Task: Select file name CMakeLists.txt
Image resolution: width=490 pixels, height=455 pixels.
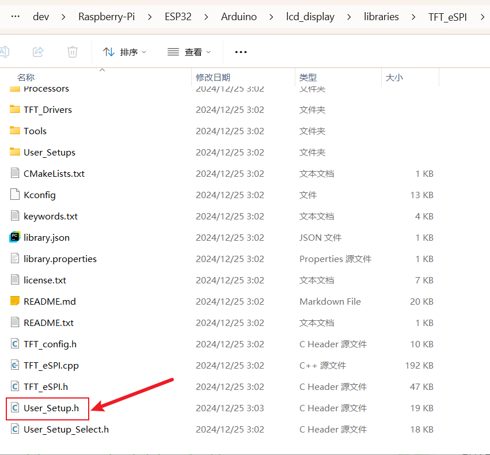Action: coord(54,174)
